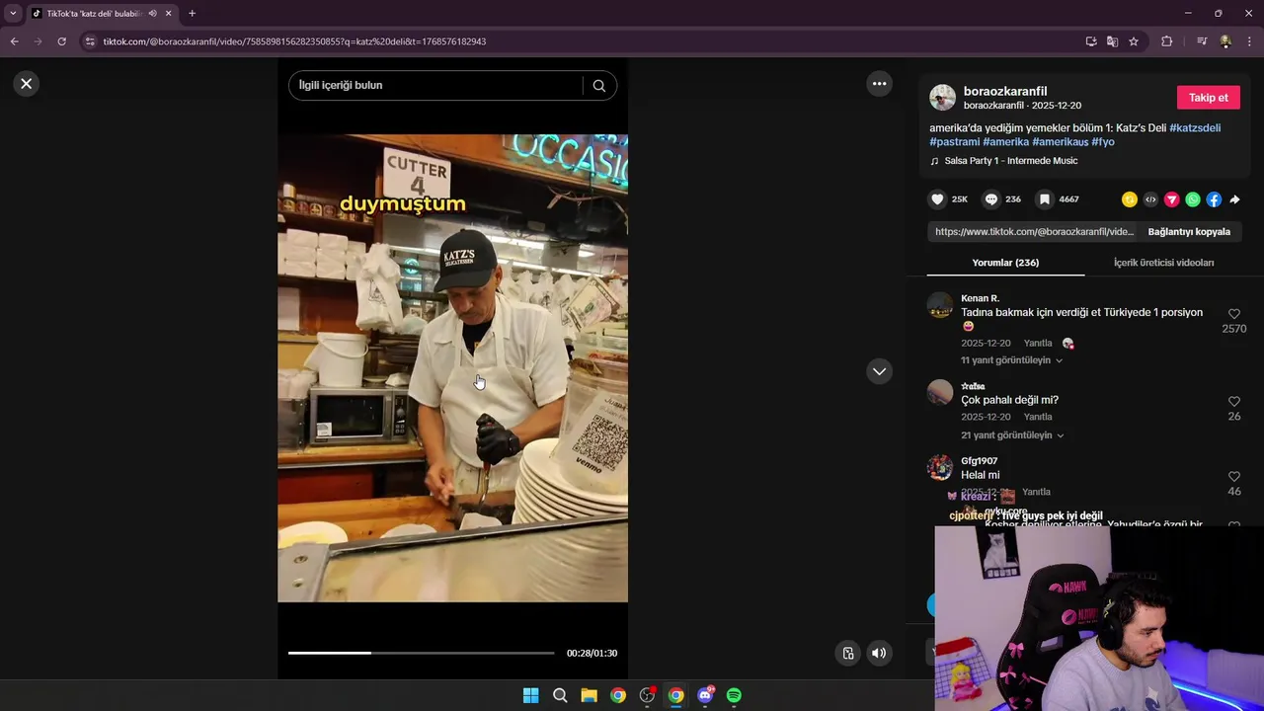Open the tab search dropdown arrow
Image resolution: width=1264 pixels, height=711 pixels.
[x=13, y=14]
